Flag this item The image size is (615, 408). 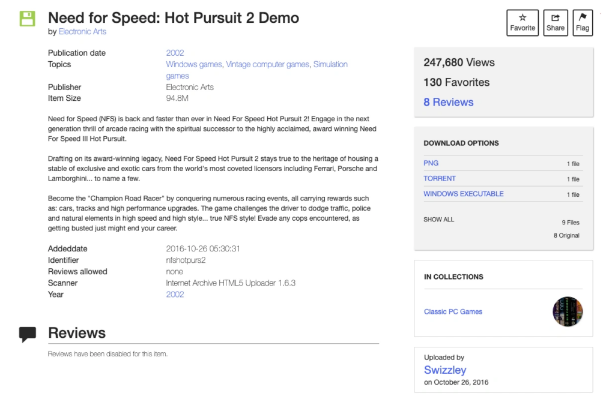point(583,23)
